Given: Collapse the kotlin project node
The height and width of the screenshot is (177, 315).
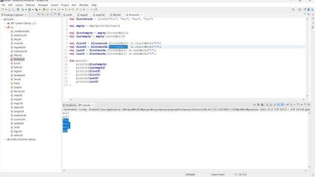Looking at the screenshot, I should point(2,19).
